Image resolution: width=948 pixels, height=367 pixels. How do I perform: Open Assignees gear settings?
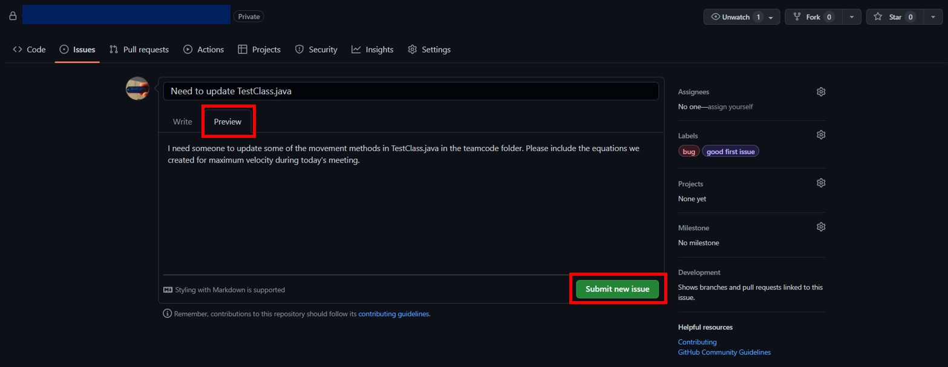click(x=821, y=92)
